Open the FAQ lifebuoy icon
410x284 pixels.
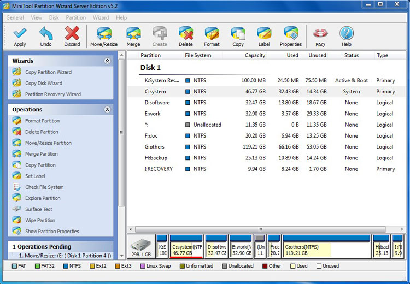[320, 37]
